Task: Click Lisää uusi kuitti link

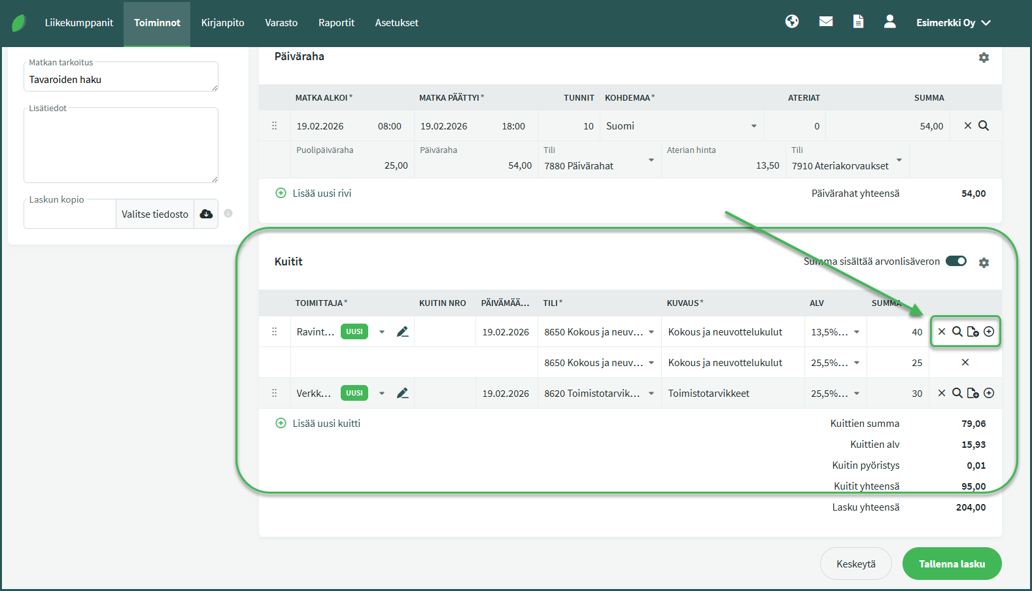Action: (326, 423)
